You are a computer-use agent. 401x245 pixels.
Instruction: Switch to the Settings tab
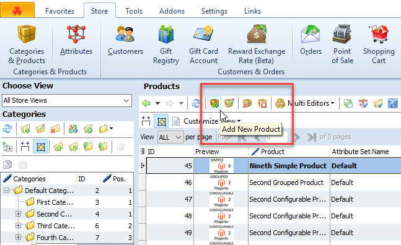[214, 11]
